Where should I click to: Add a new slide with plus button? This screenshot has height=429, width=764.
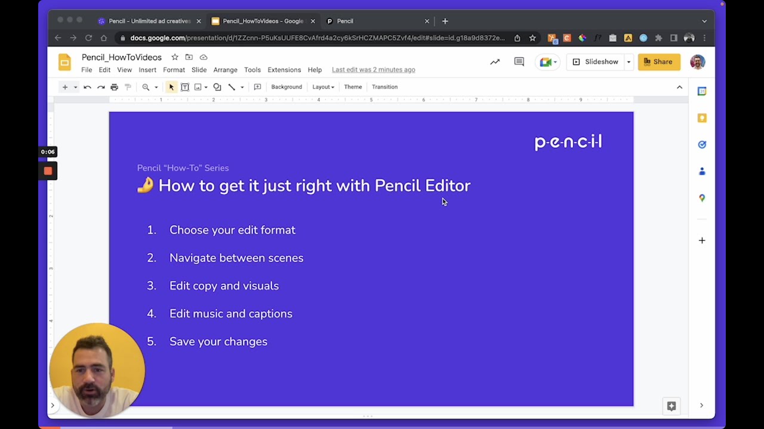(65, 87)
